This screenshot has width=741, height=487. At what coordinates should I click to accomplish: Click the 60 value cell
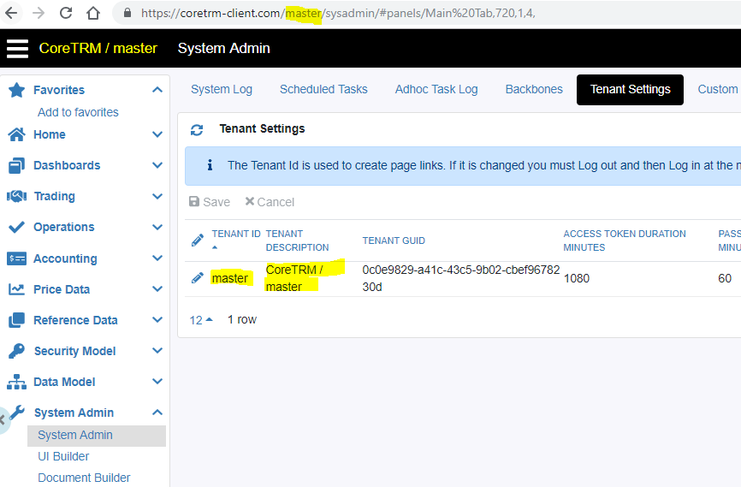point(725,278)
